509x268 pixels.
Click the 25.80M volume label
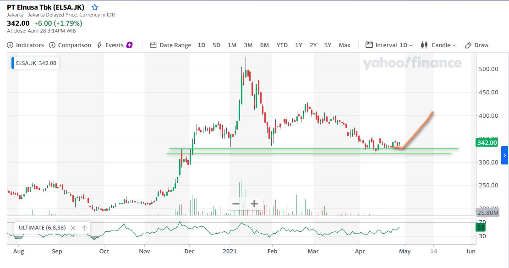coord(487,213)
